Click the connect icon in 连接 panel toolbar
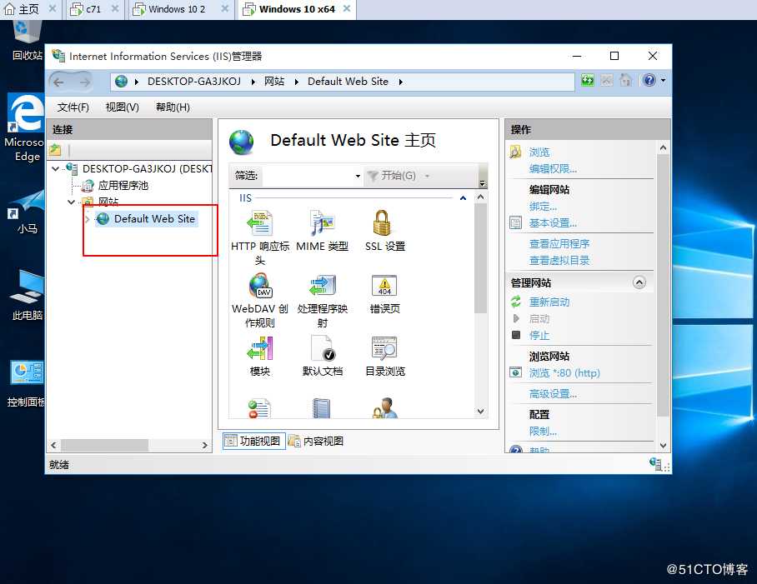The width and height of the screenshot is (757, 584). click(55, 150)
